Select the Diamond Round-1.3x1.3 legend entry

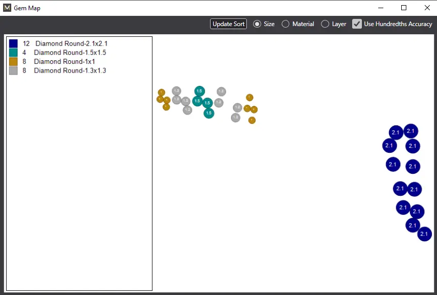coord(64,70)
